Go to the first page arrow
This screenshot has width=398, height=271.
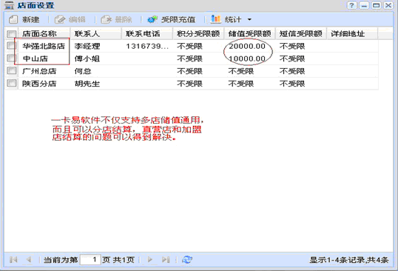pos(13,260)
